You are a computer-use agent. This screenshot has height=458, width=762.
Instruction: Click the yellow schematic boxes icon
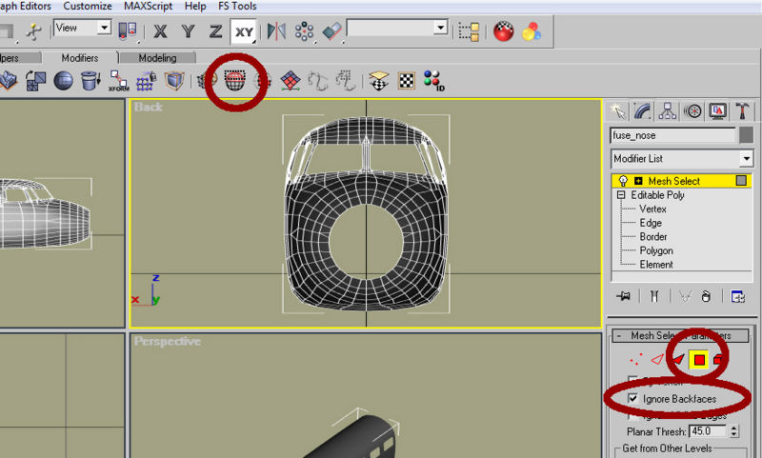469,32
